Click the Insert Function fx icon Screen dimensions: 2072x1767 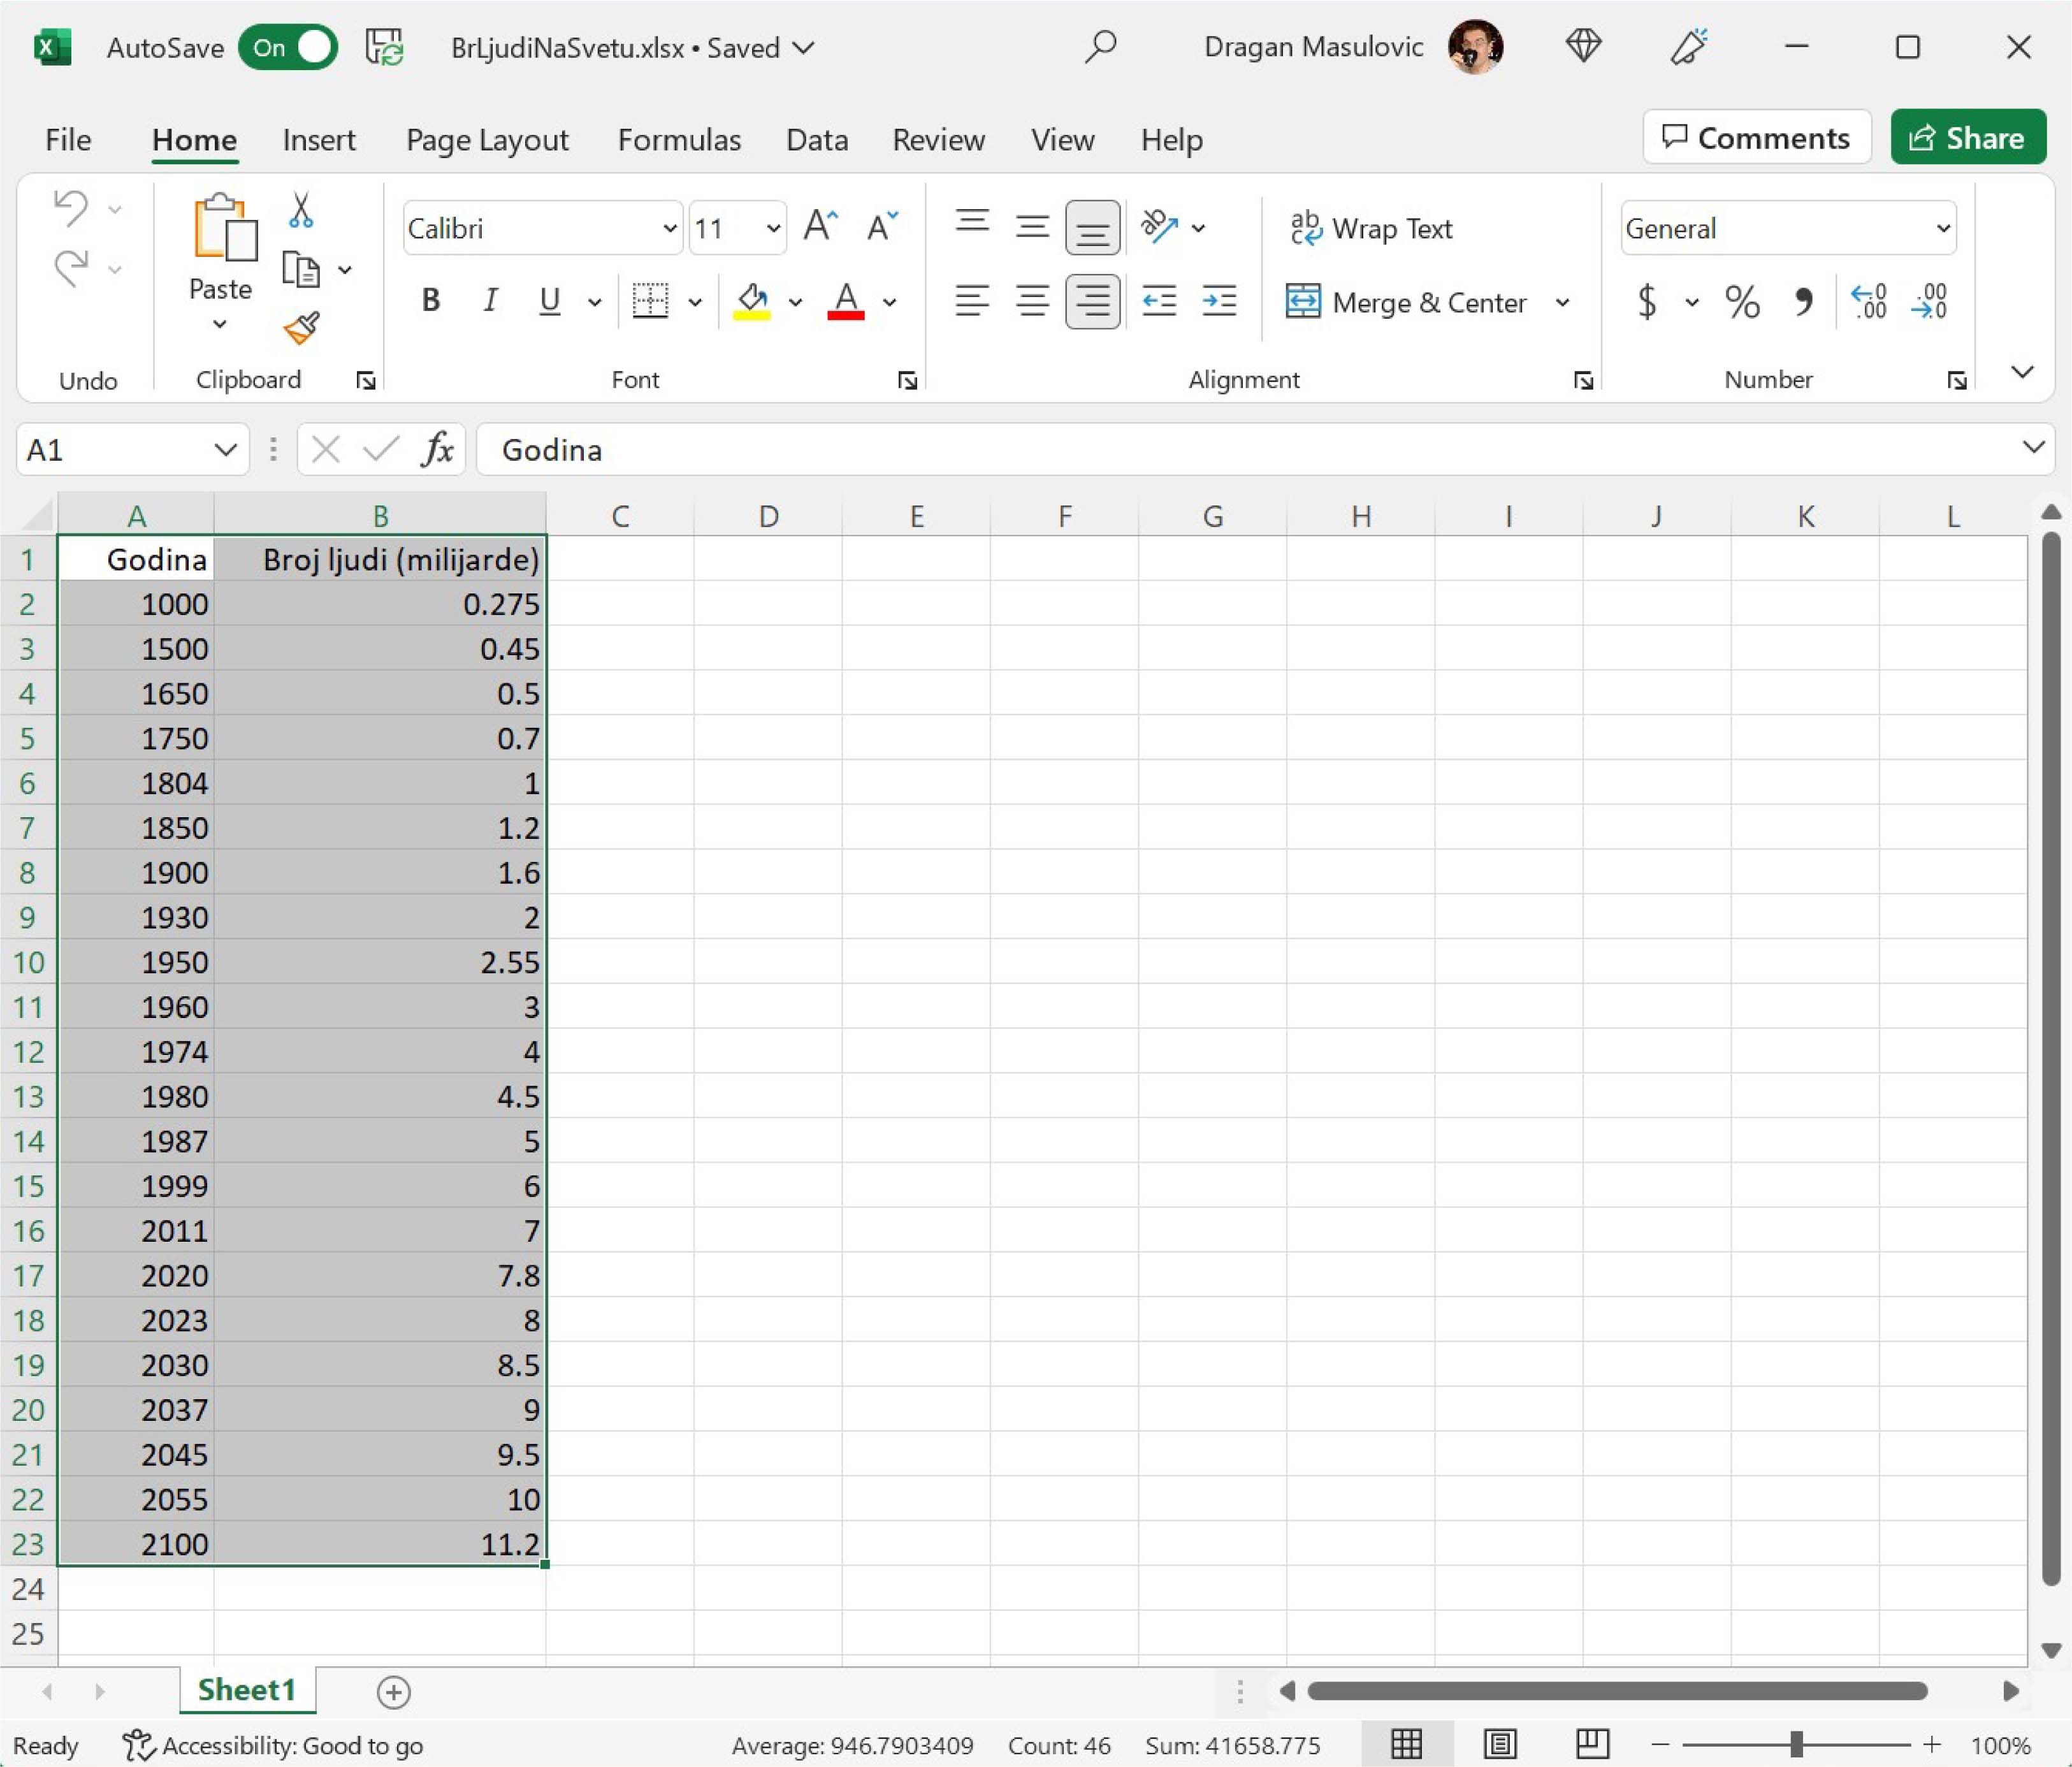click(437, 450)
